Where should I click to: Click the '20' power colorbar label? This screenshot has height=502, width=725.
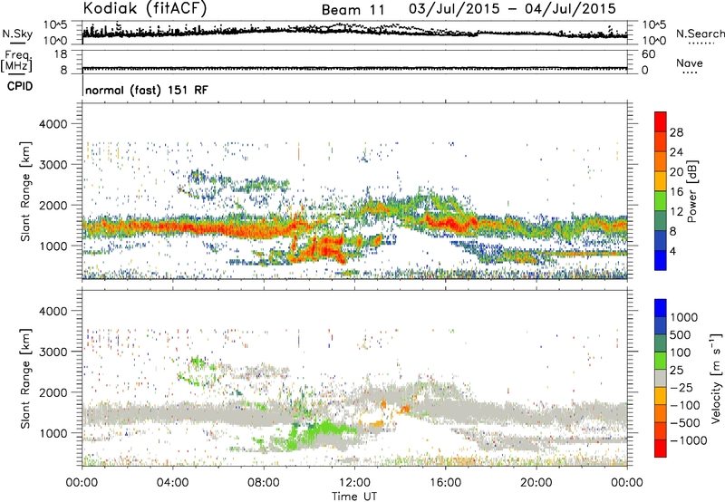coord(676,172)
